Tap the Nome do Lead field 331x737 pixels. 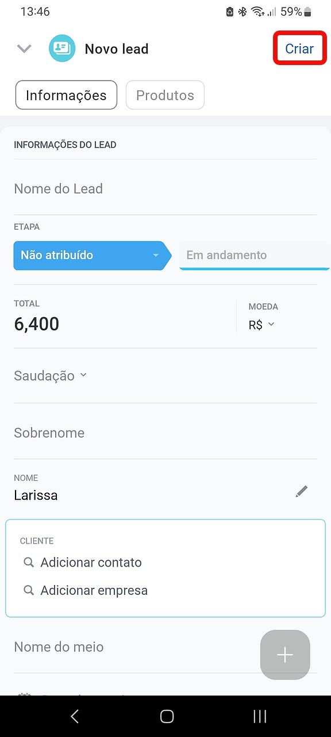[x=165, y=189]
